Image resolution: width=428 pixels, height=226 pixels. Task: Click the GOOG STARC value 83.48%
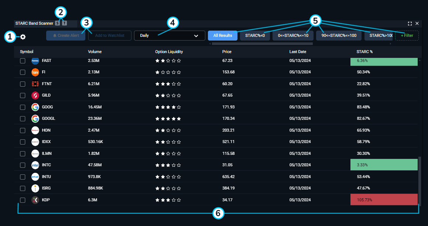(x=364, y=107)
